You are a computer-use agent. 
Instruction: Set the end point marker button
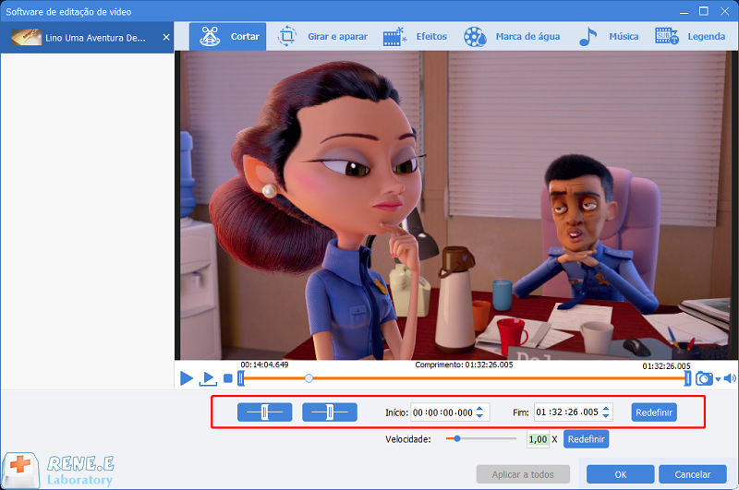tap(330, 412)
